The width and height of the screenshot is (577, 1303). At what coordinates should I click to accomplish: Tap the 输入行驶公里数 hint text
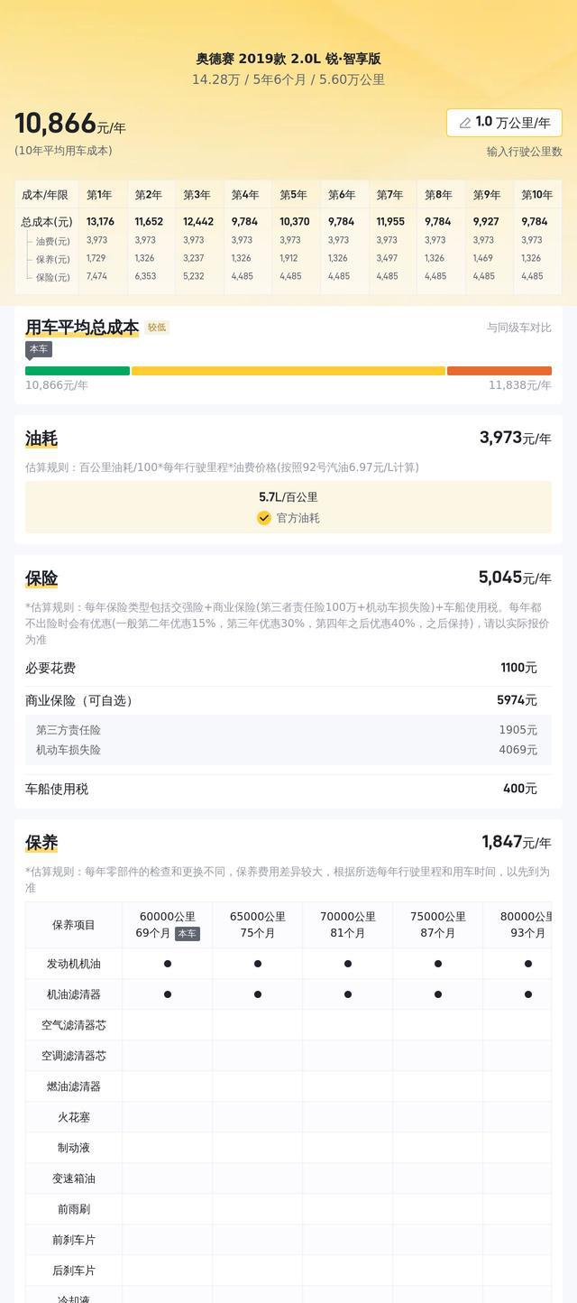[524, 152]
